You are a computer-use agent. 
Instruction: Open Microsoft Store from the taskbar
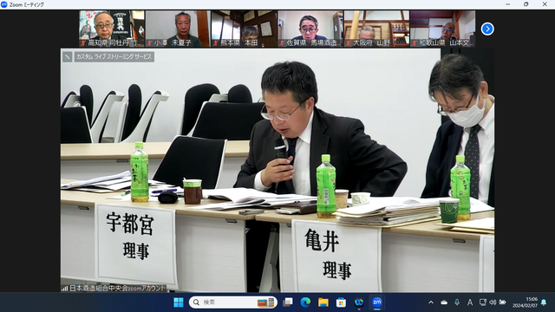pos(341,302)
